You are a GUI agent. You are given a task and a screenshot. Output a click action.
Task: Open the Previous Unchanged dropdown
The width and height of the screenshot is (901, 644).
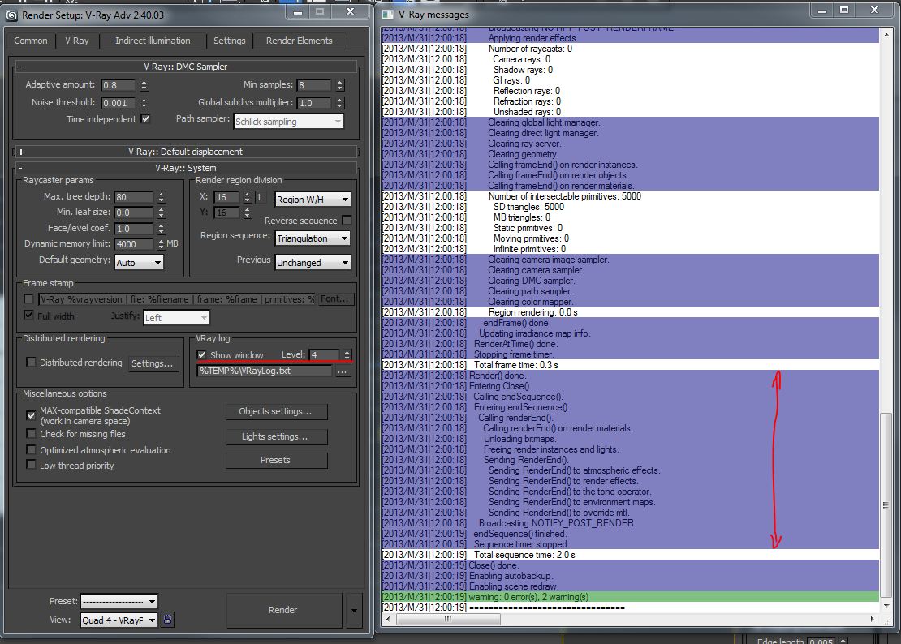(x=313, y=262)
